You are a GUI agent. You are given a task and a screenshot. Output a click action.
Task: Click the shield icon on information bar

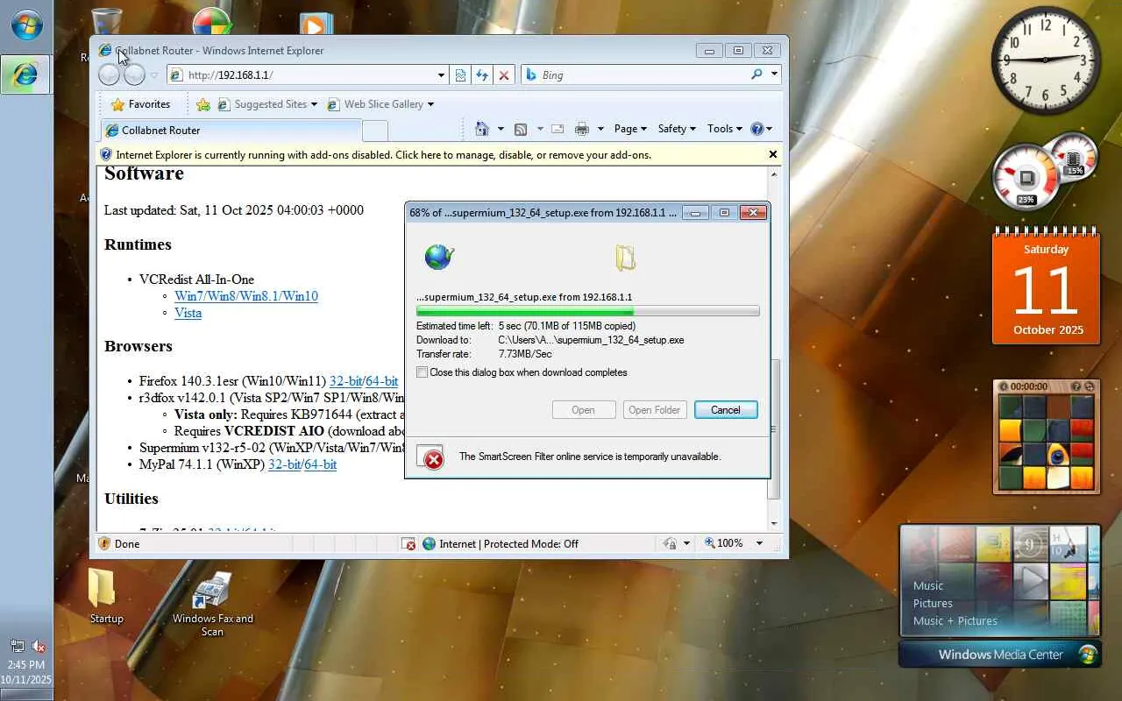point(106,155)
